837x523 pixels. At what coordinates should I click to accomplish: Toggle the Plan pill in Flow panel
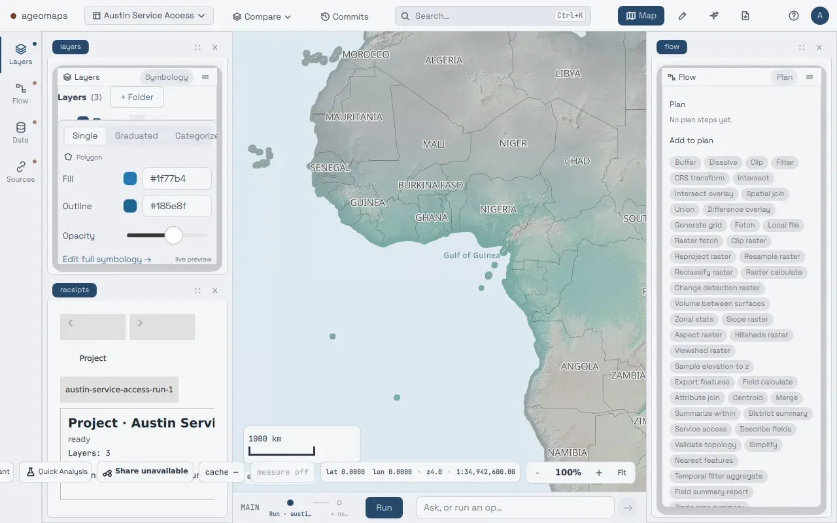pos(785,77)
